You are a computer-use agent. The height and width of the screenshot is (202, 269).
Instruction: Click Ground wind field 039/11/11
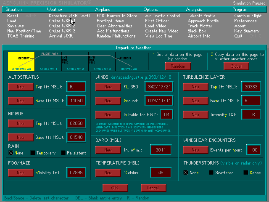pos(159,101)
